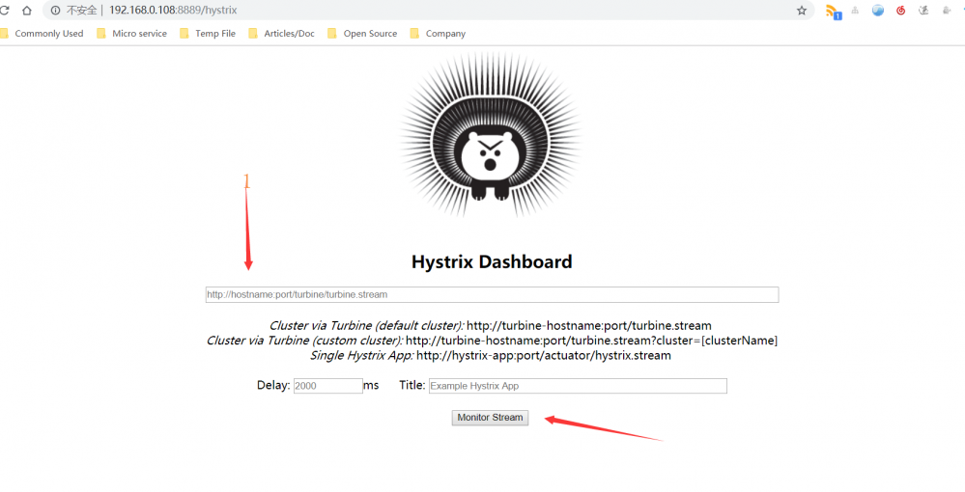
Task: Click the site info icon in address bar
Action: (55, 11)
